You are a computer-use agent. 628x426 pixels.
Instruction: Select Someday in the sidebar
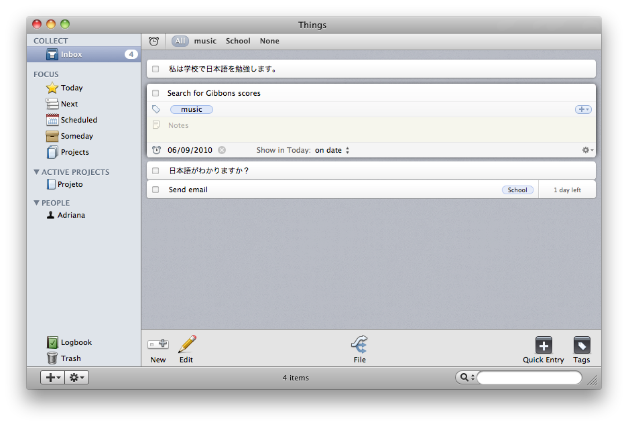coord(77,136)
